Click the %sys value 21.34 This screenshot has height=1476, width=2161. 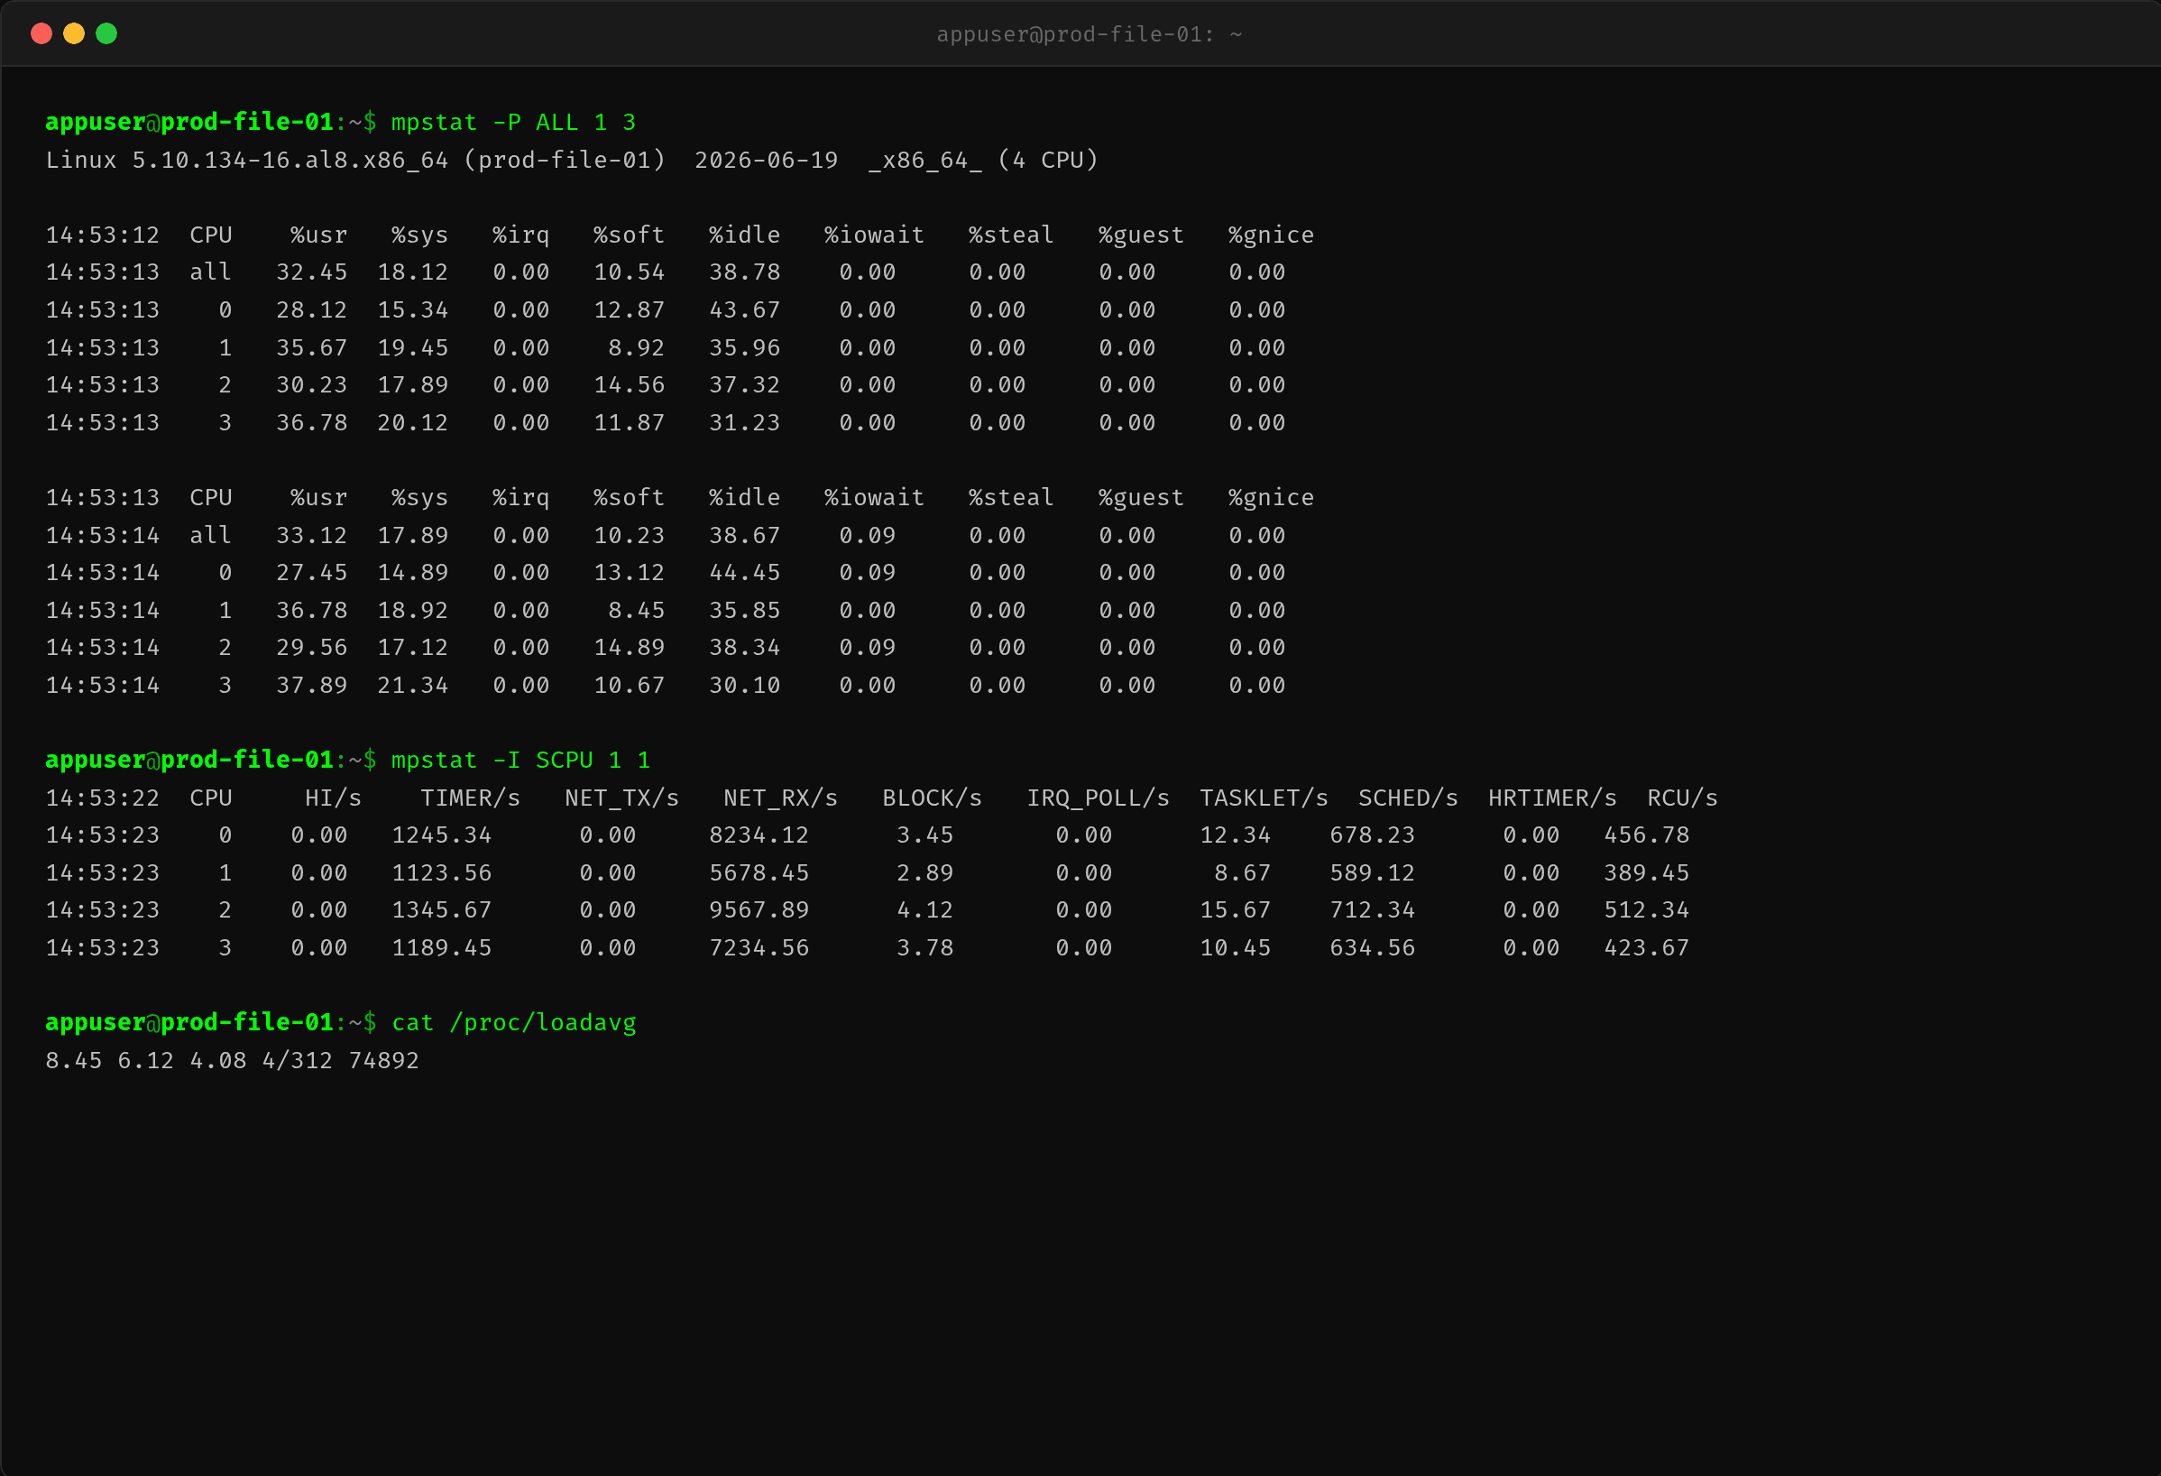click(x=412, y=686)
